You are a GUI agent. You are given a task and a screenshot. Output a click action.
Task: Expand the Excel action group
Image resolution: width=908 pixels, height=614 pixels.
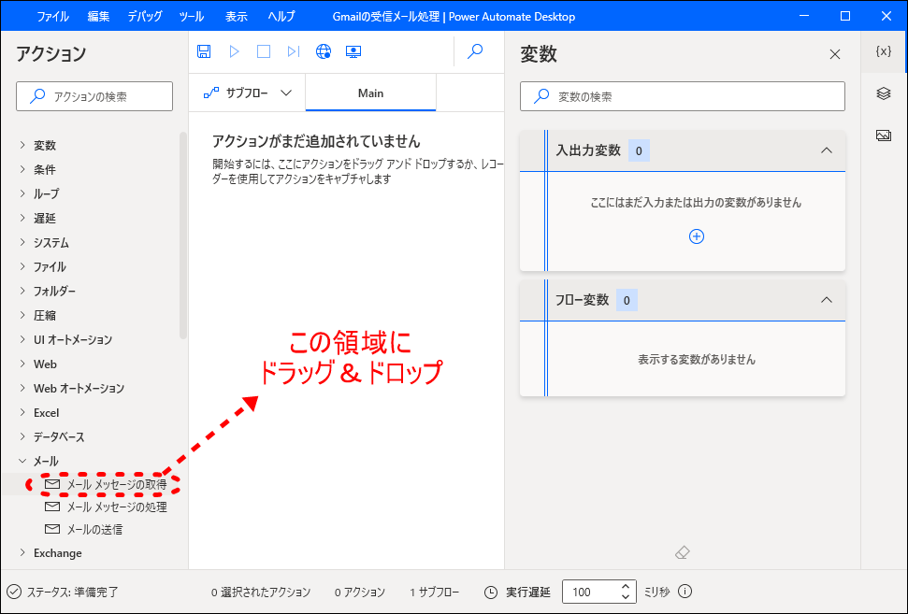pyautogui.click(x=22, y=412)
